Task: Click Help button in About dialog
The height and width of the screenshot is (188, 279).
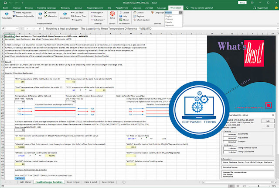Action: [268, 121]
